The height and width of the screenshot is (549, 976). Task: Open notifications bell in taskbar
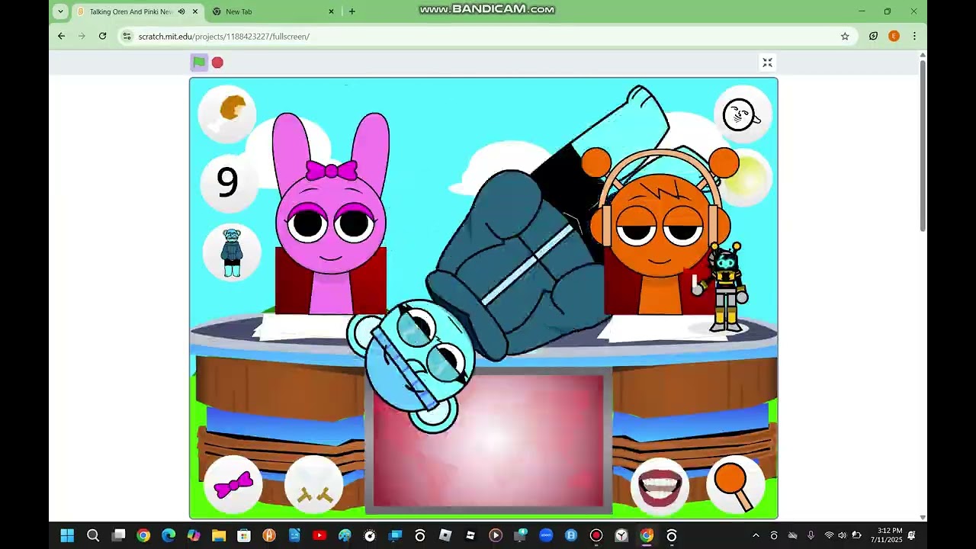coord(912,535)
